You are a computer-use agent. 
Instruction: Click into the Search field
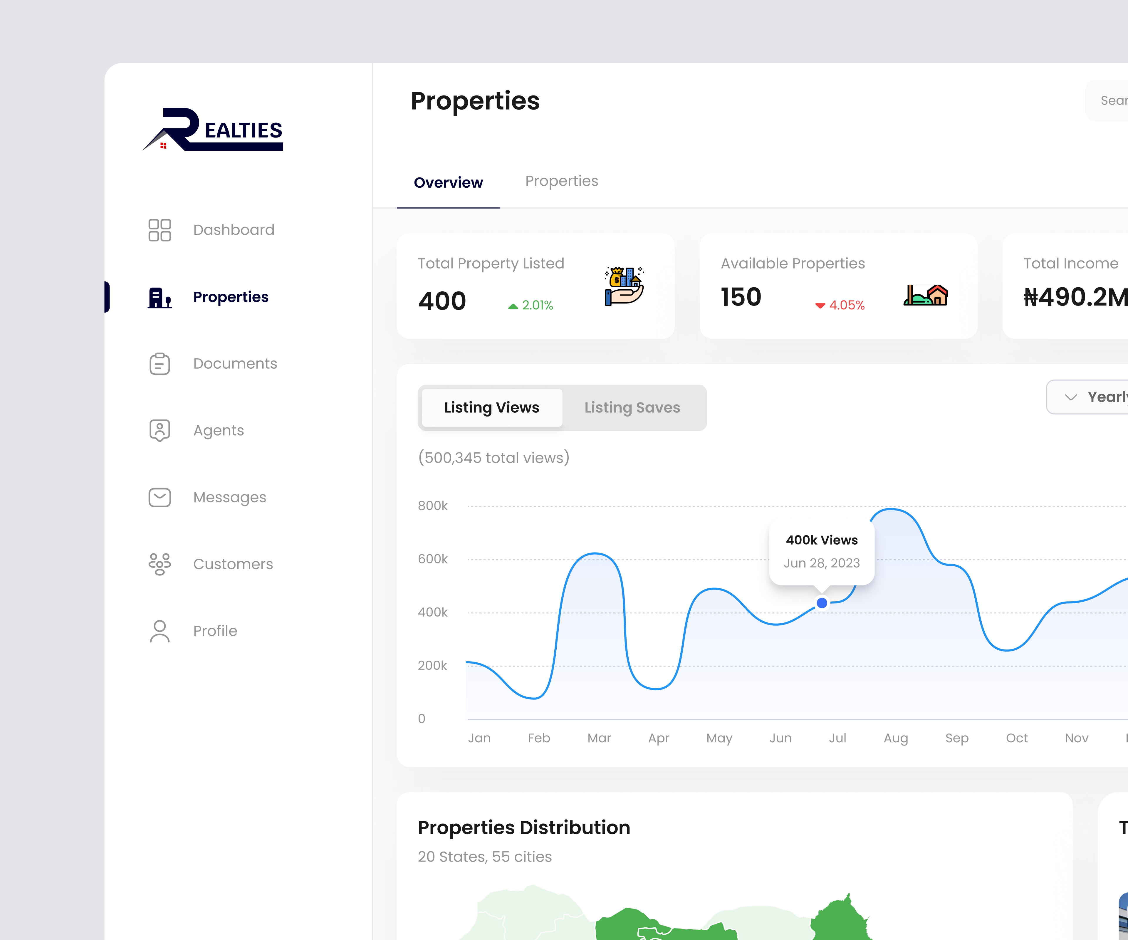click(1107, 100)
